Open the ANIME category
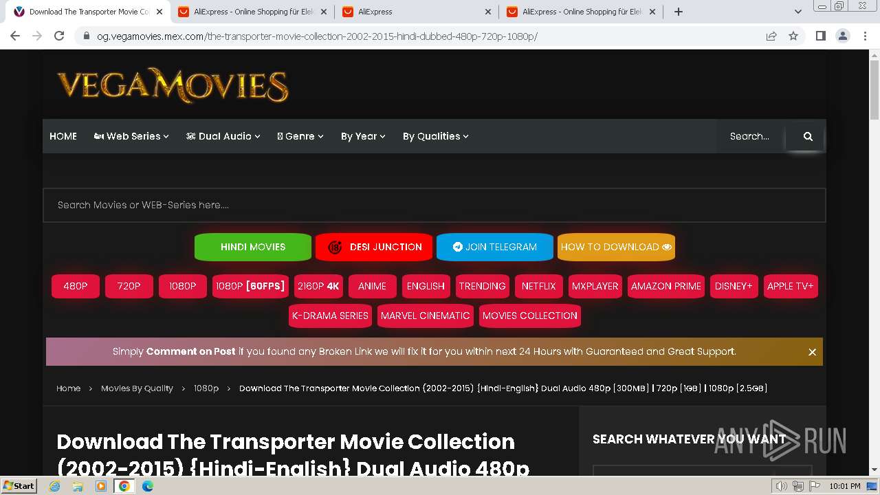The width and height of the screenshot is (880, 495). click(372, 286)
